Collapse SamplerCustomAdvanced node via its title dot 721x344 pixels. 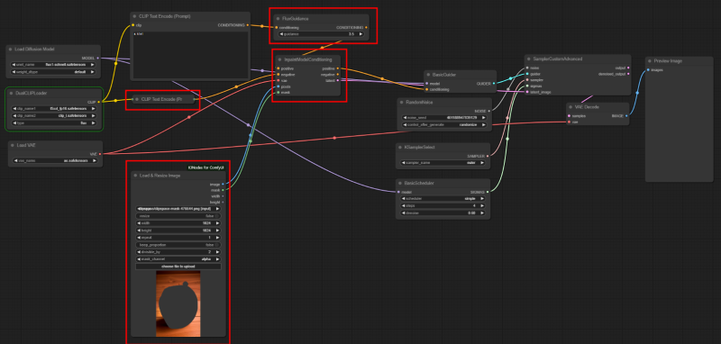(528, 59)
